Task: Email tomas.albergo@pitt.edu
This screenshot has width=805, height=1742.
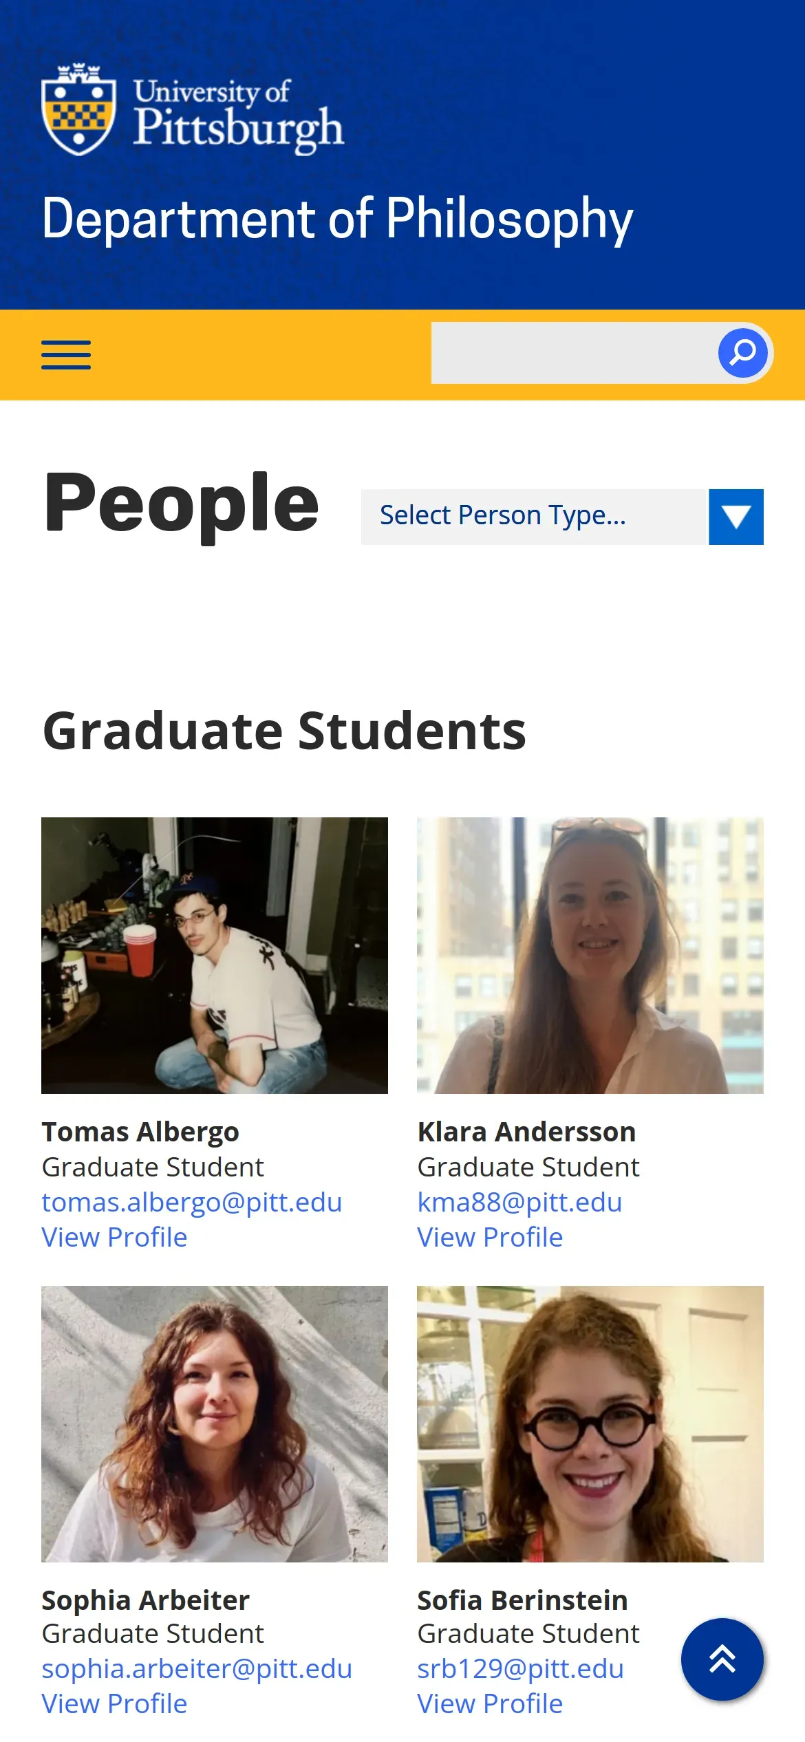Action: coord(192,1202)
